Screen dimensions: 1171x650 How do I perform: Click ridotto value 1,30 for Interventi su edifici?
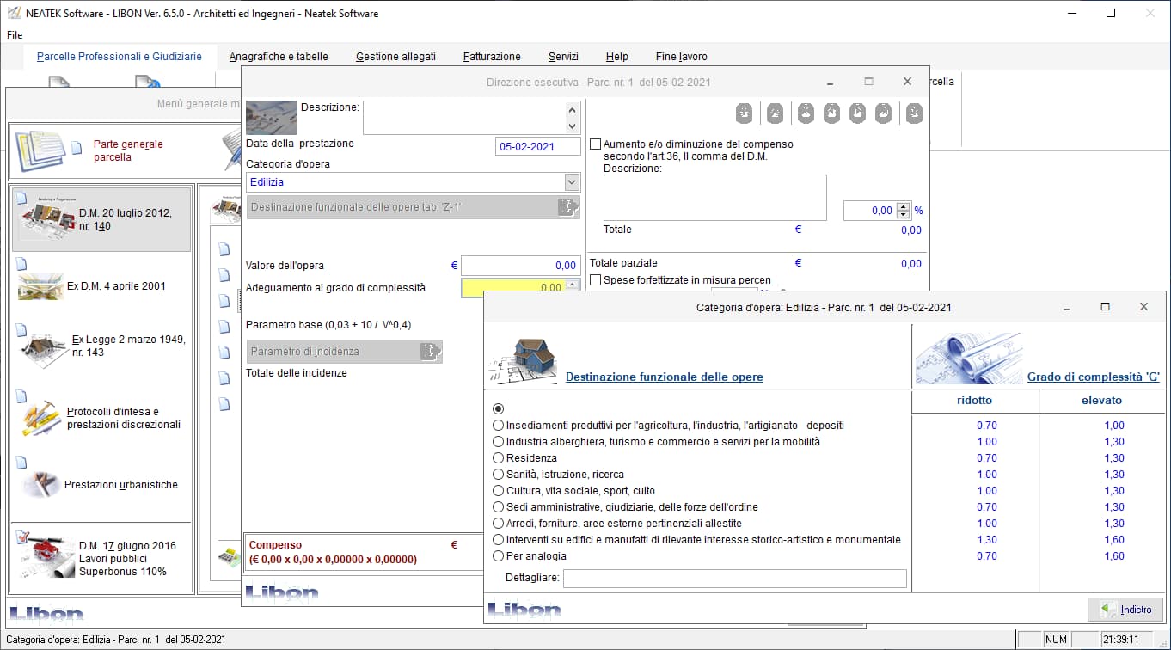pos(987,540)
